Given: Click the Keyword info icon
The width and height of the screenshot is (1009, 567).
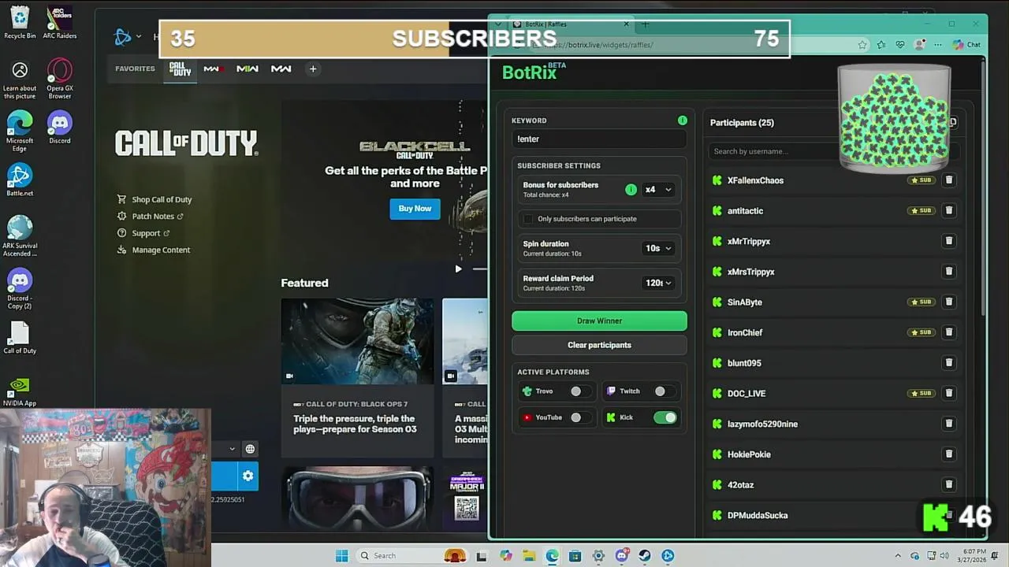Looking at the screenshot, I should [x=683, y=120].
